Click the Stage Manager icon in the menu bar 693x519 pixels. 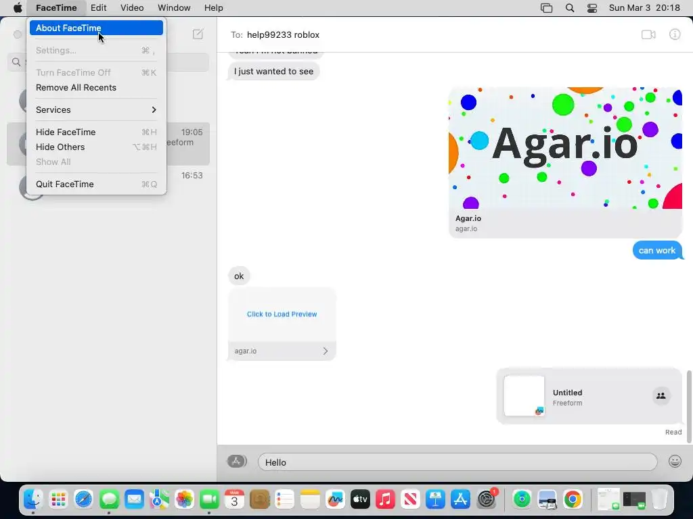(547, 8)
